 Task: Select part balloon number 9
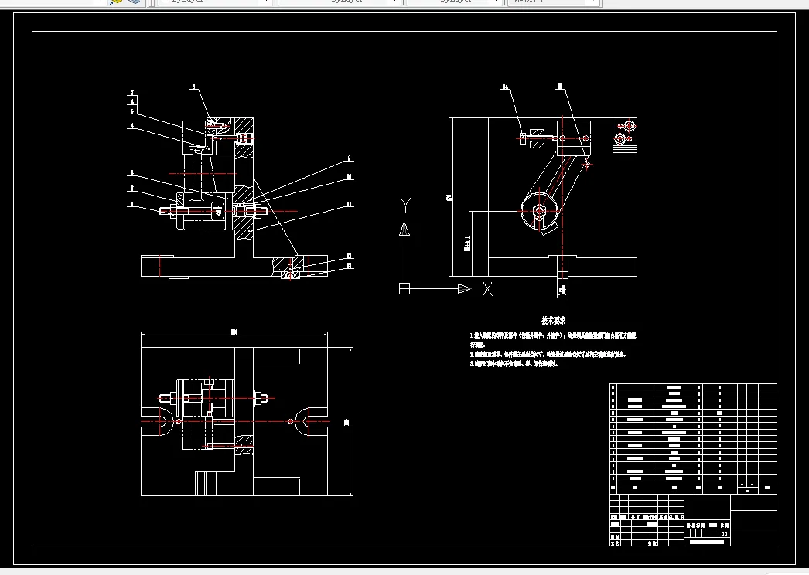350,158
